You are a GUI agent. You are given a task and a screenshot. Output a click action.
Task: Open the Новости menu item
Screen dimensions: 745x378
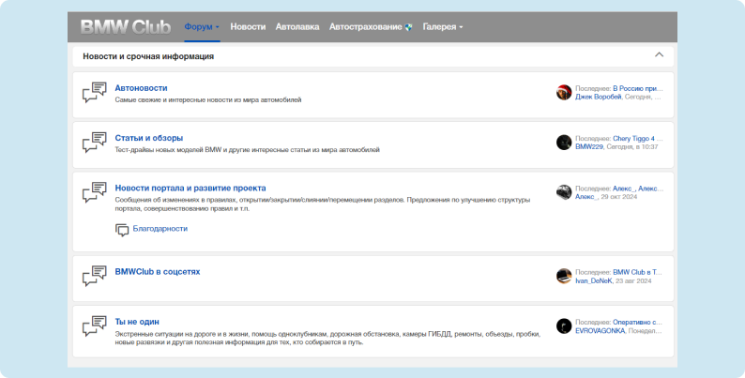tap(248, 27)
